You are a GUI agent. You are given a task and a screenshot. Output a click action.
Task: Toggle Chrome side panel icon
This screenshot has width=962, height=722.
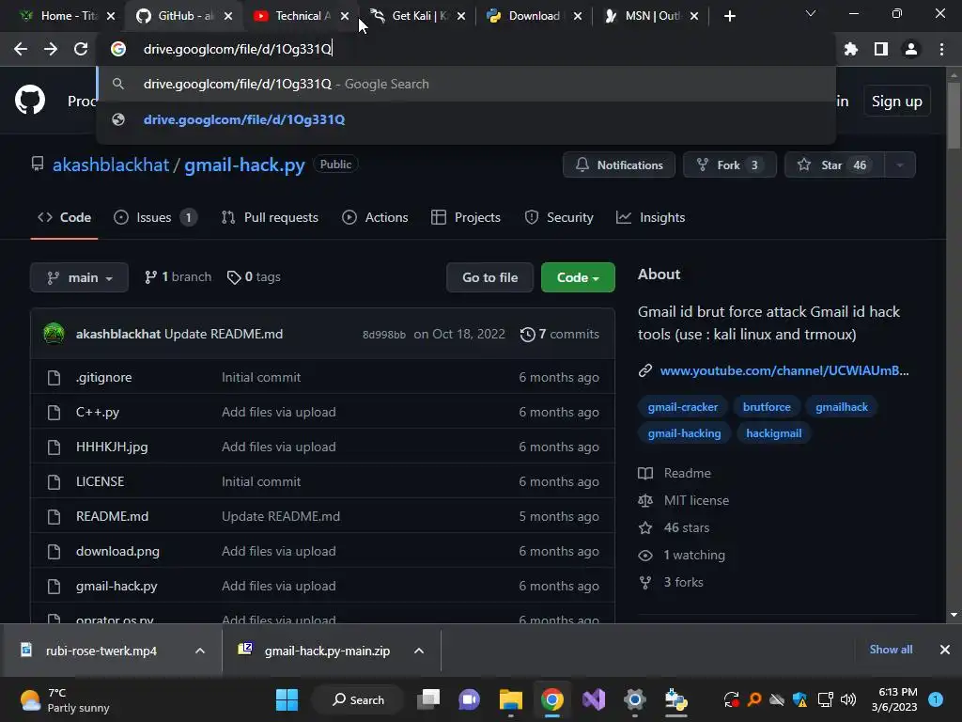click(881, 49)
